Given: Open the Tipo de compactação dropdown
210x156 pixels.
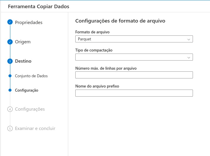Looking at the screenshot, I should pos(129,57).
